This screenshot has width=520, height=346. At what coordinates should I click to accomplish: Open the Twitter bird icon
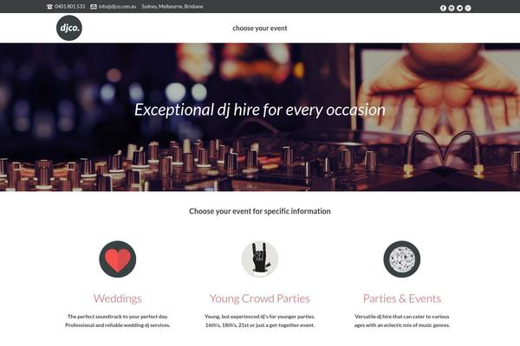[x=459, y=9]
